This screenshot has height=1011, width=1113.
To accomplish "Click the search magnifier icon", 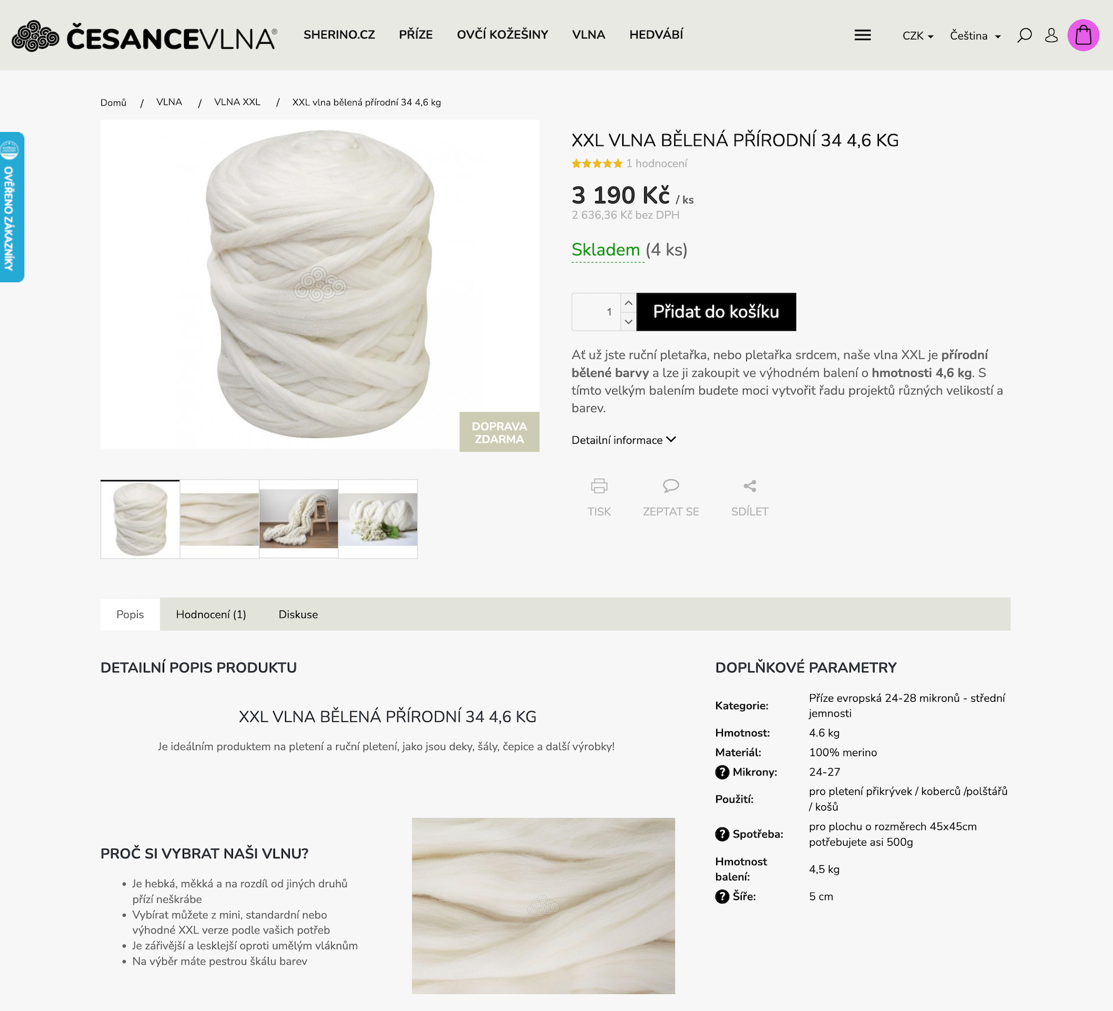I will pyautogui.click(x=1025, y=35).
